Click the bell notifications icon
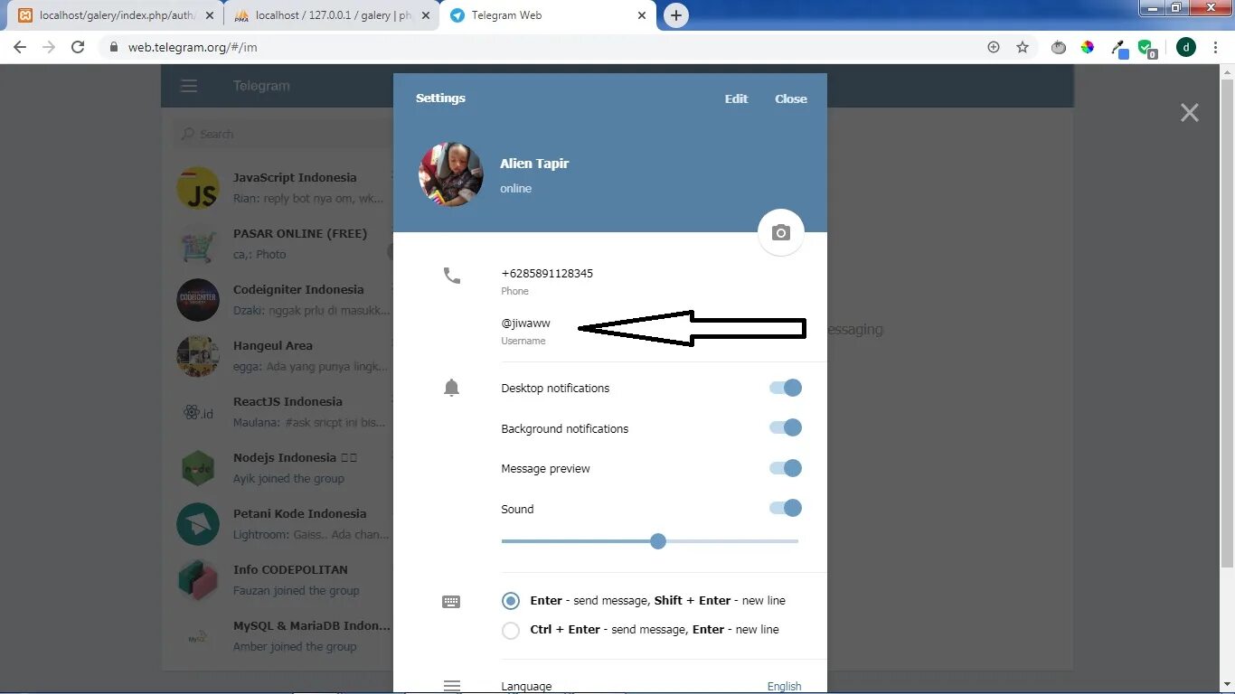 tap(452, 388)
